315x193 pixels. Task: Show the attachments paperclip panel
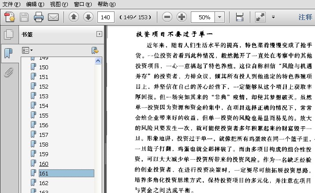coord(8,72)
